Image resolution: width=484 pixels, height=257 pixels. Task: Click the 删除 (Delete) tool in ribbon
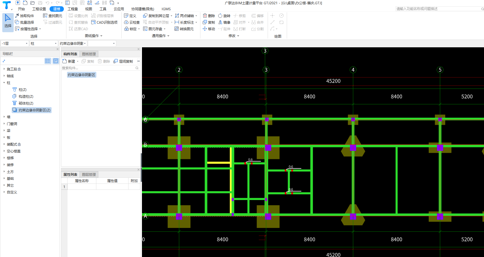coord(209,16)
